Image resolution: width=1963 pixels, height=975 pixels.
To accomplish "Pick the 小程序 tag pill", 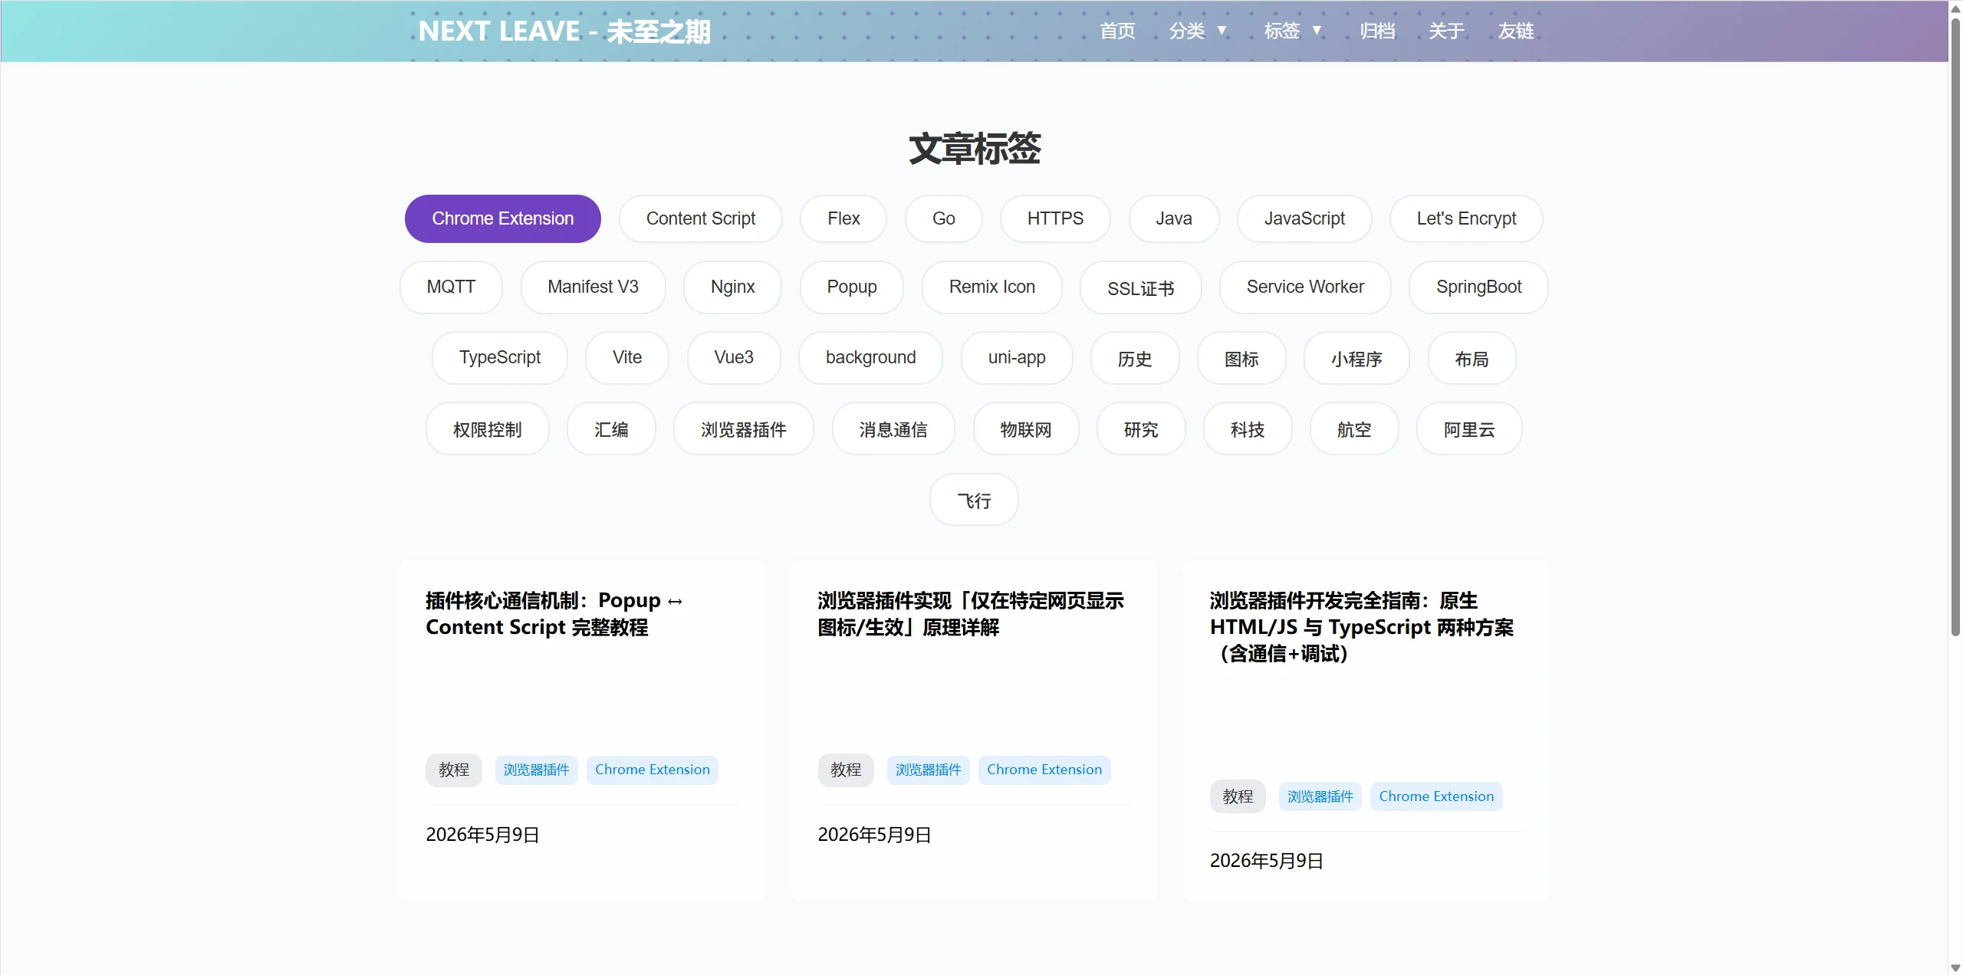I will coord(1356,358).
